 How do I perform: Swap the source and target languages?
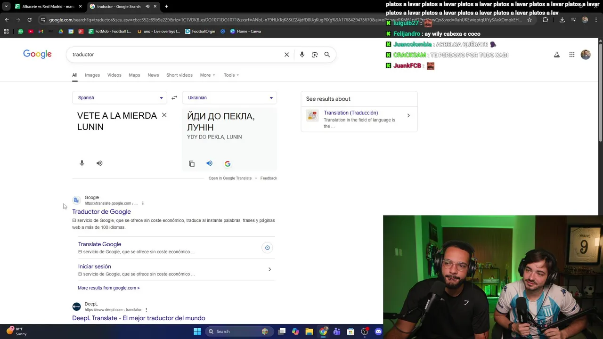click(174, 97)
